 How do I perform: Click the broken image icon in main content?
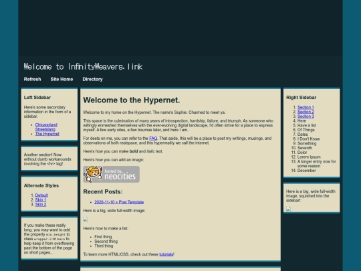point(86,219)
